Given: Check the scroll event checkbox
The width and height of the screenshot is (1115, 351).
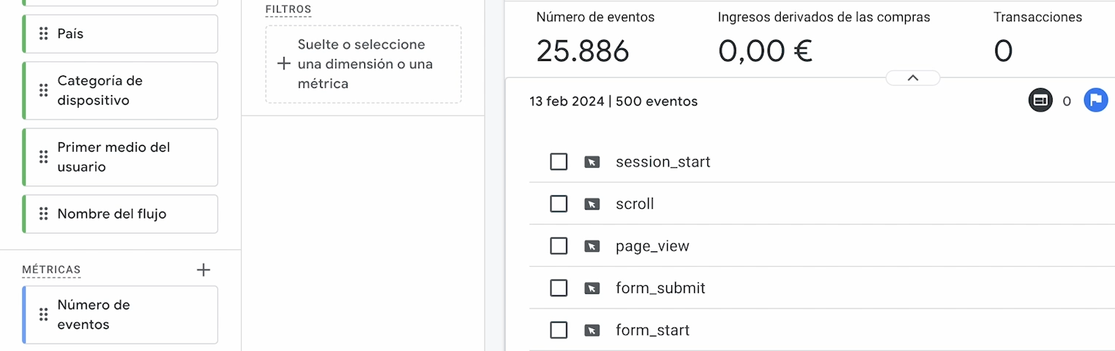Looking at the screenshot, I should tap(559, 204).
